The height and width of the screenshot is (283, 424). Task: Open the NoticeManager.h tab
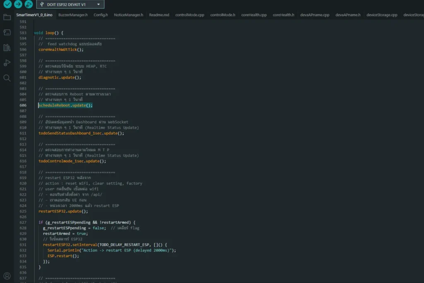[128, 15]
